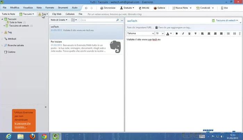This screenshot has width=243, height=140.
Task: Click the Clip Web shortcut button
Action: pyautogui.click(x=57, y=14)
